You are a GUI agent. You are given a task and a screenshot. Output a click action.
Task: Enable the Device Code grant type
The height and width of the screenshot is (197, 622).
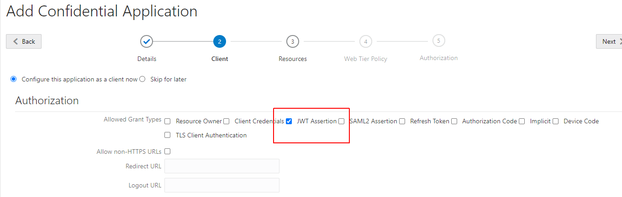pyautogui.click(x=556, y=121)
